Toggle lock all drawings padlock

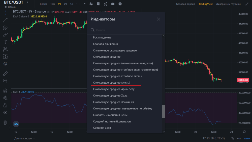pos(5,105)
